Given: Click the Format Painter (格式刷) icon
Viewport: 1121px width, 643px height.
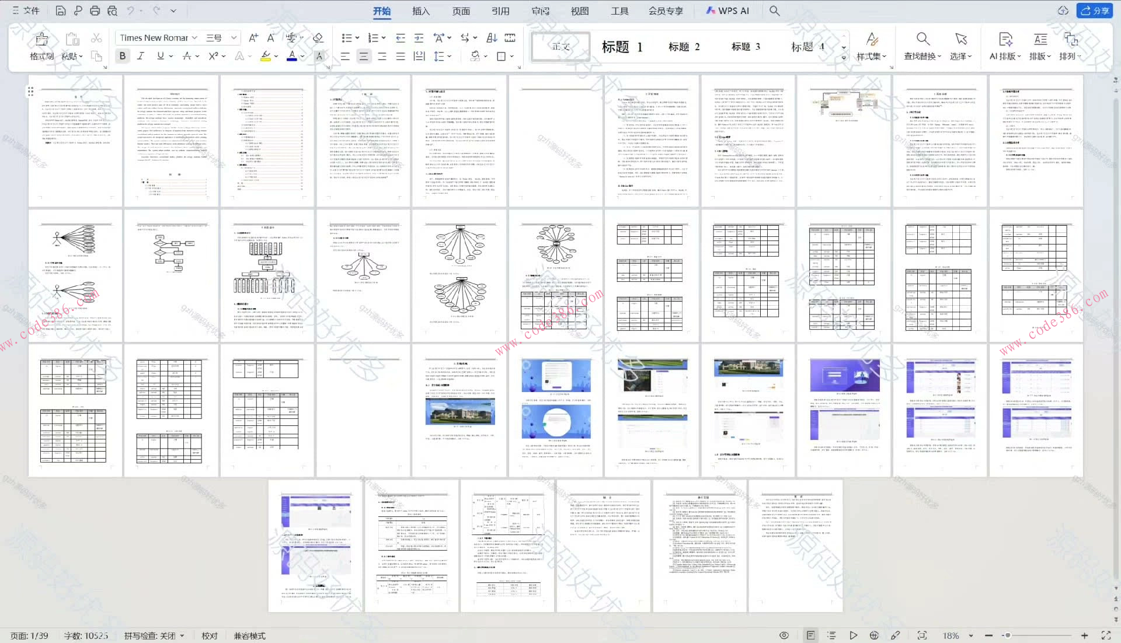Looking at the screenshot, I should pos(41,40).
